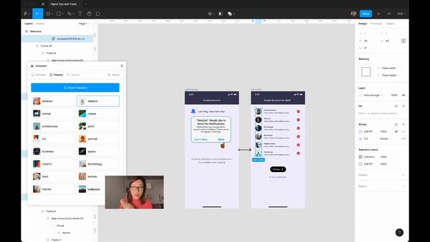Select the Hand tool
Screen dimensions: 430x242
pos(89,13)
